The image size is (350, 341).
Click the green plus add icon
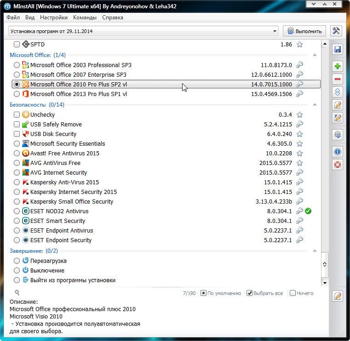click(338, 66)
